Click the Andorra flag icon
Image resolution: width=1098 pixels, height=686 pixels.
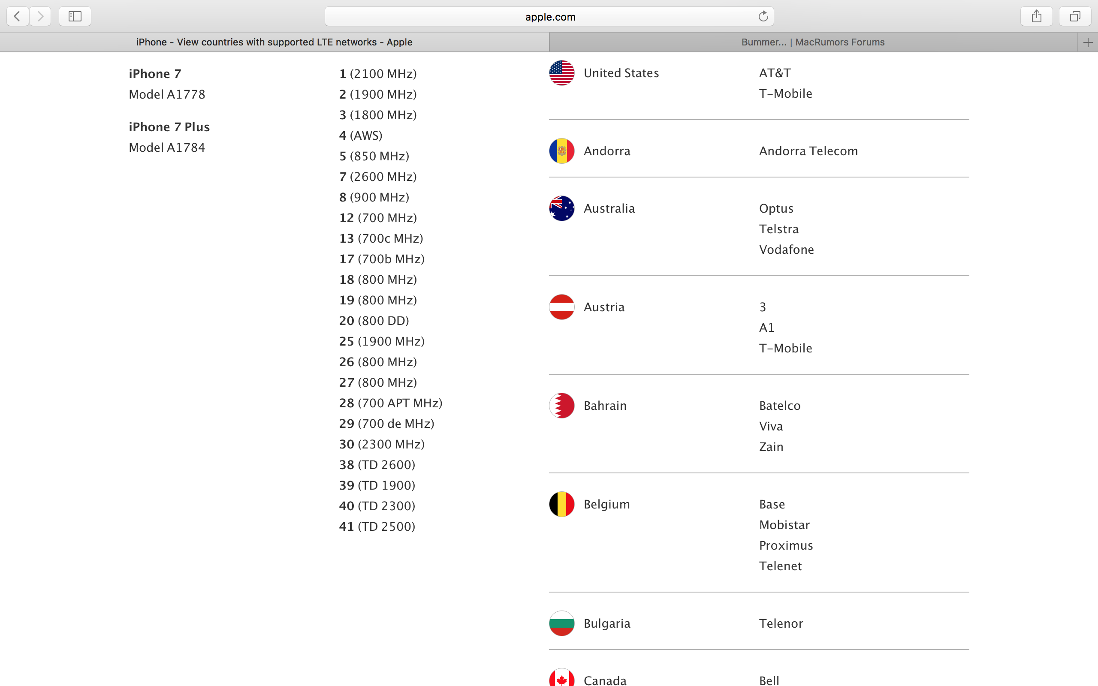click(562, 150)
